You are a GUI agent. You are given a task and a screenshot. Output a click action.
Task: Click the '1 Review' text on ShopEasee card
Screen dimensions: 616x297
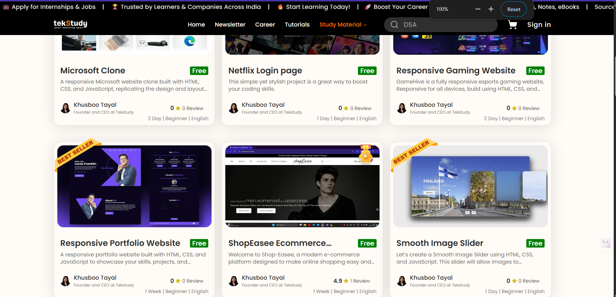[360, 281]
